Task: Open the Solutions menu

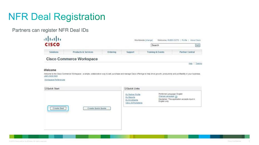Action: click(x=54, y=52)
